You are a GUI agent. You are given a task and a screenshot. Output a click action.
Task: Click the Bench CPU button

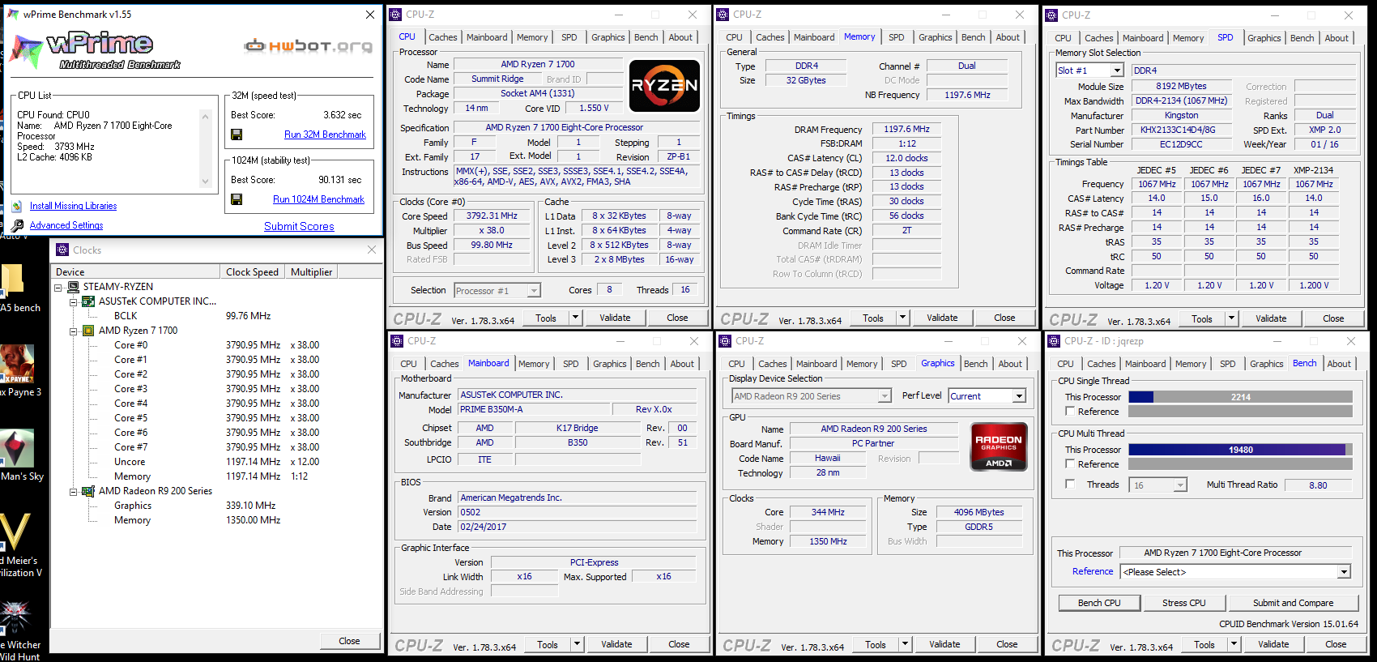[1099, 603]
